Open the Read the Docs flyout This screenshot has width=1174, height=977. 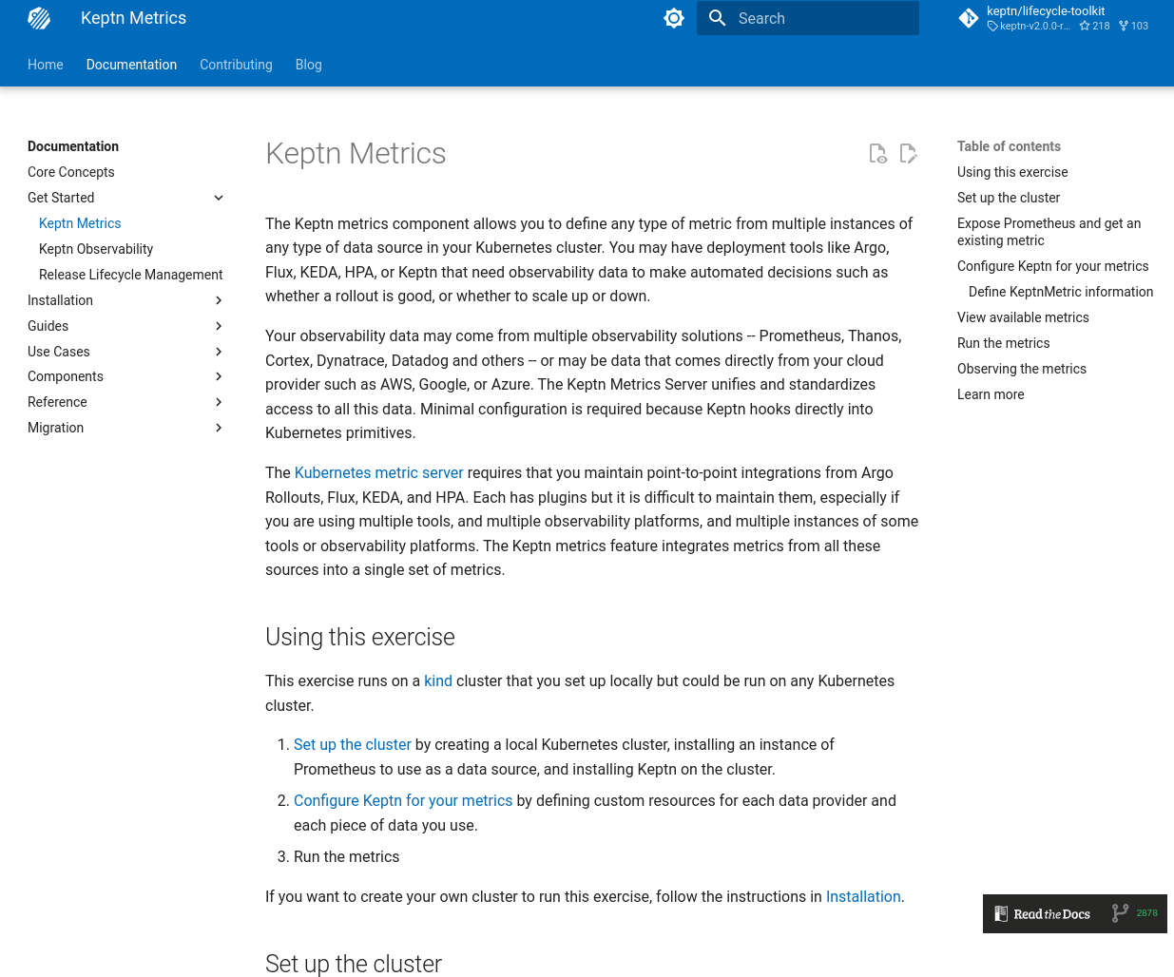click(1050, 914)
